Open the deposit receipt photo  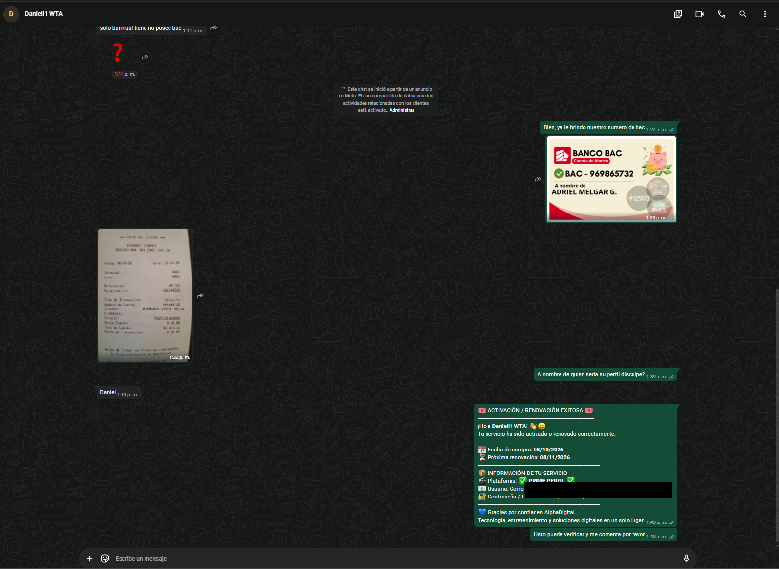point(145,296)
